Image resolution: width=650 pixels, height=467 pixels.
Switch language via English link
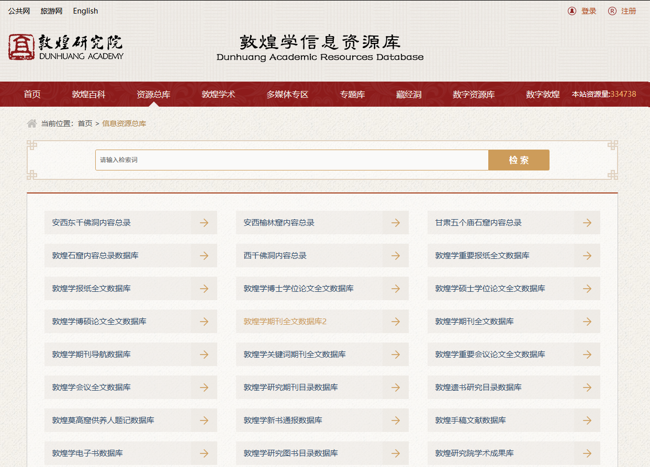(85, 11)
